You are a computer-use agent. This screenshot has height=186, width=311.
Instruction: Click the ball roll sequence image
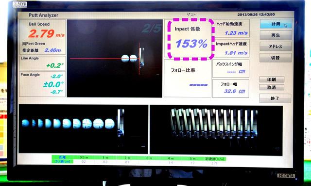pos(83,129)
